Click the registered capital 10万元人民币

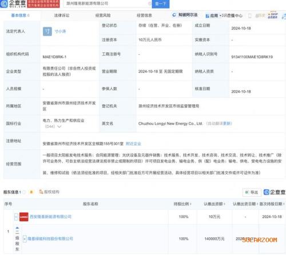coord(150,40)
